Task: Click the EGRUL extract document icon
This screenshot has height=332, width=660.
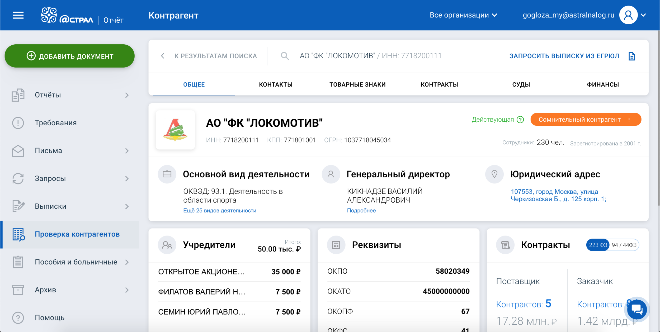Action: coord(632,56)
